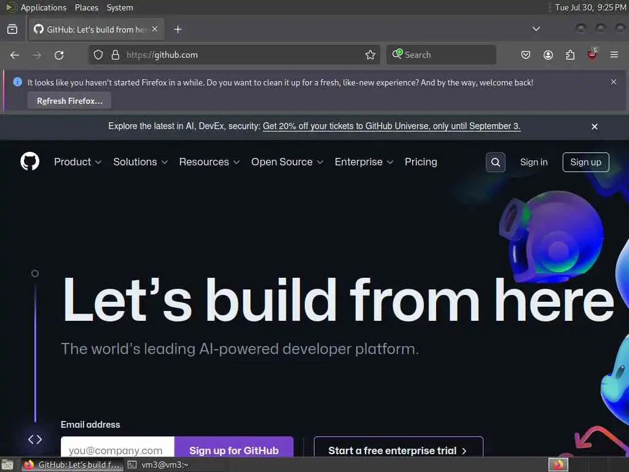Expand the Enterprise dropdown menu
The width and height of the screenshot is (629, 472).
[x=364, y=162]
